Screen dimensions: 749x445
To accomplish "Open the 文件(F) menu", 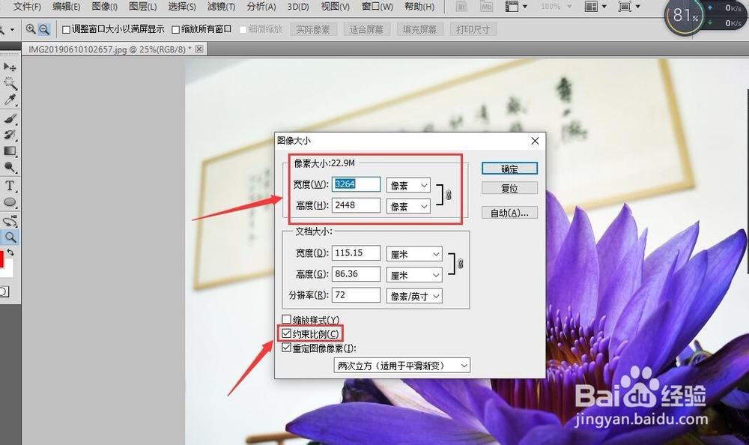I will click(x=27, y=7).
